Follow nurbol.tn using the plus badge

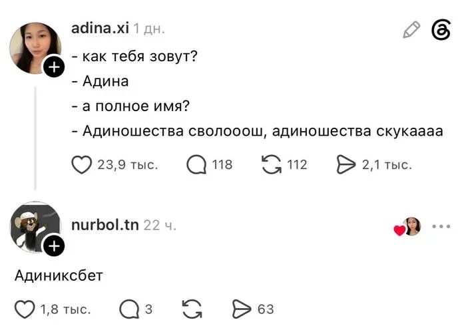tap(54, 246)
